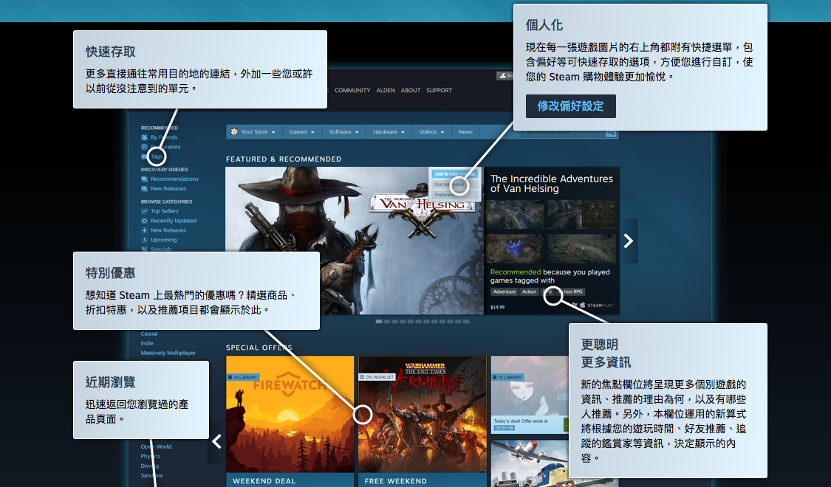
Task: Open the Massively Multiplayer genre link
Action: (168, 353)
